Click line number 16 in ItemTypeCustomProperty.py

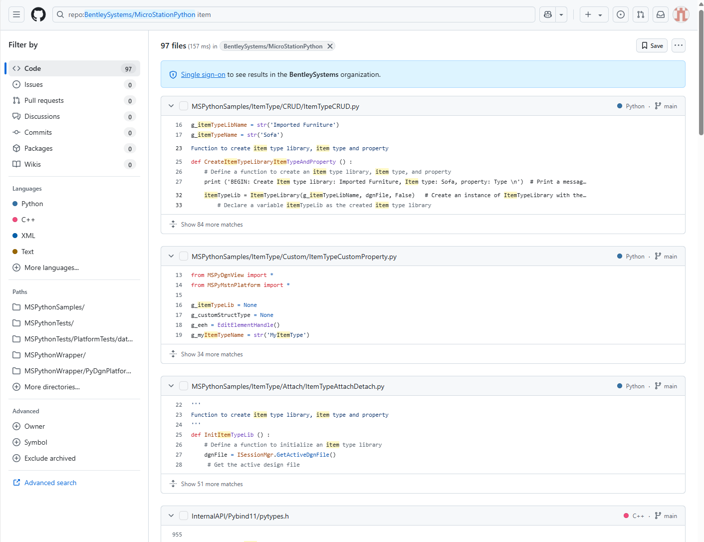click(179, 305)
